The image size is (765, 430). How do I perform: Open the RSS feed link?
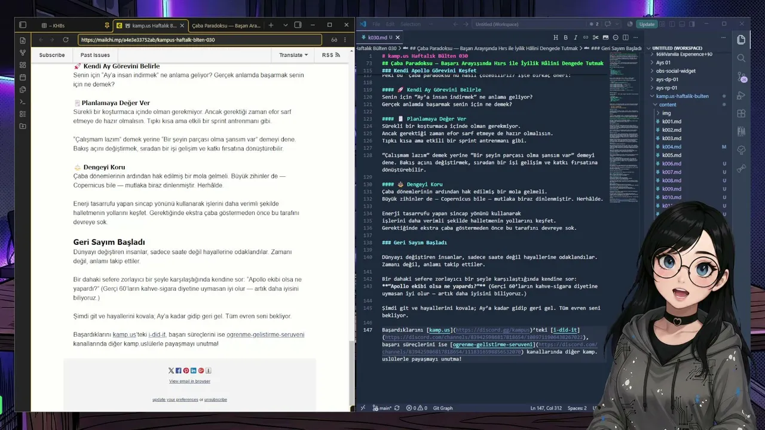point(331,55)
